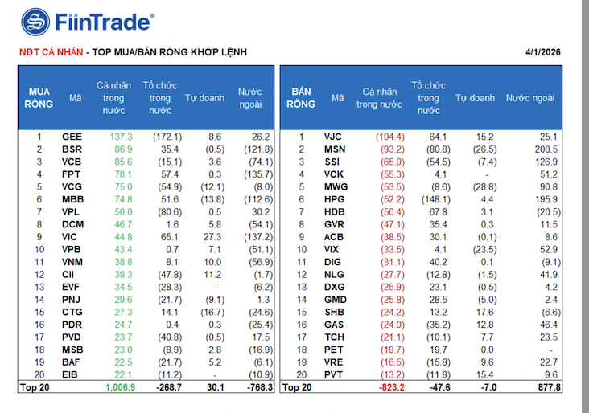
Task: Click the EIB ticker in row 20
Action: (x=72, y=374)
